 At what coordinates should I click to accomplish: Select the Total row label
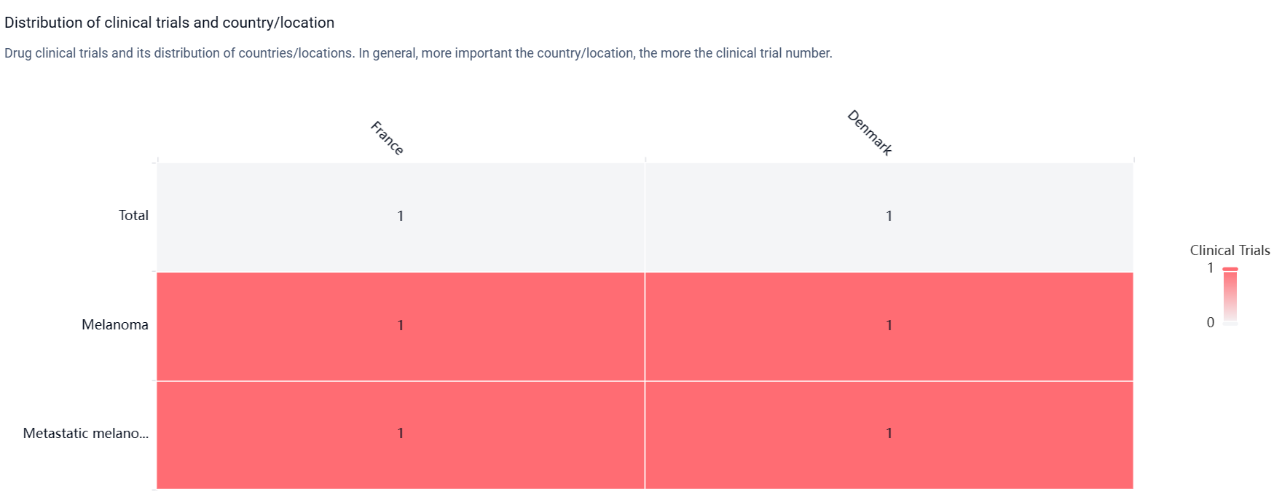(x=133, y=216)
